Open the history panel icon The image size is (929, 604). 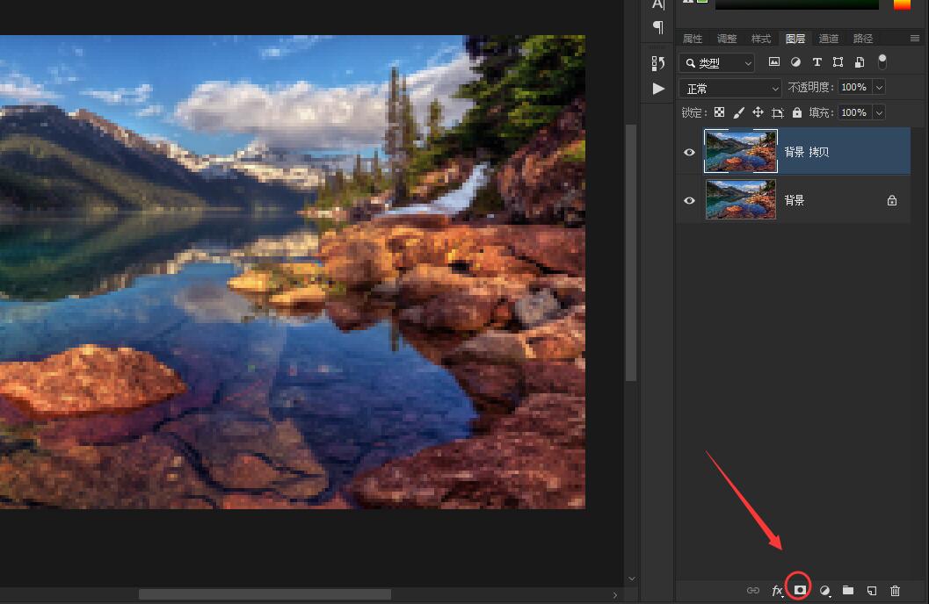pos(658,62)
